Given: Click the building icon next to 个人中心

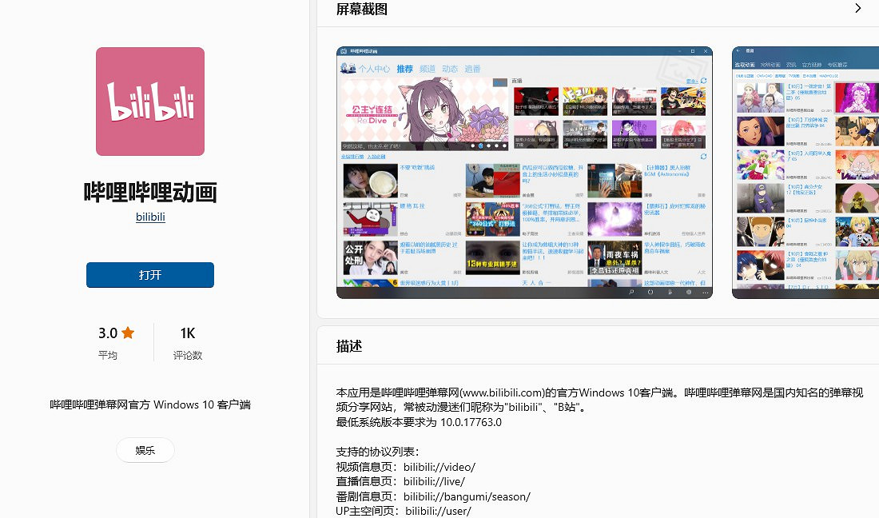Looking at the screenshot, I should coord(348,70).
